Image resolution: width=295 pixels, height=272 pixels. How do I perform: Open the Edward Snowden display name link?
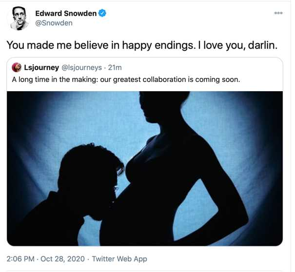click(x=66, y=13)
